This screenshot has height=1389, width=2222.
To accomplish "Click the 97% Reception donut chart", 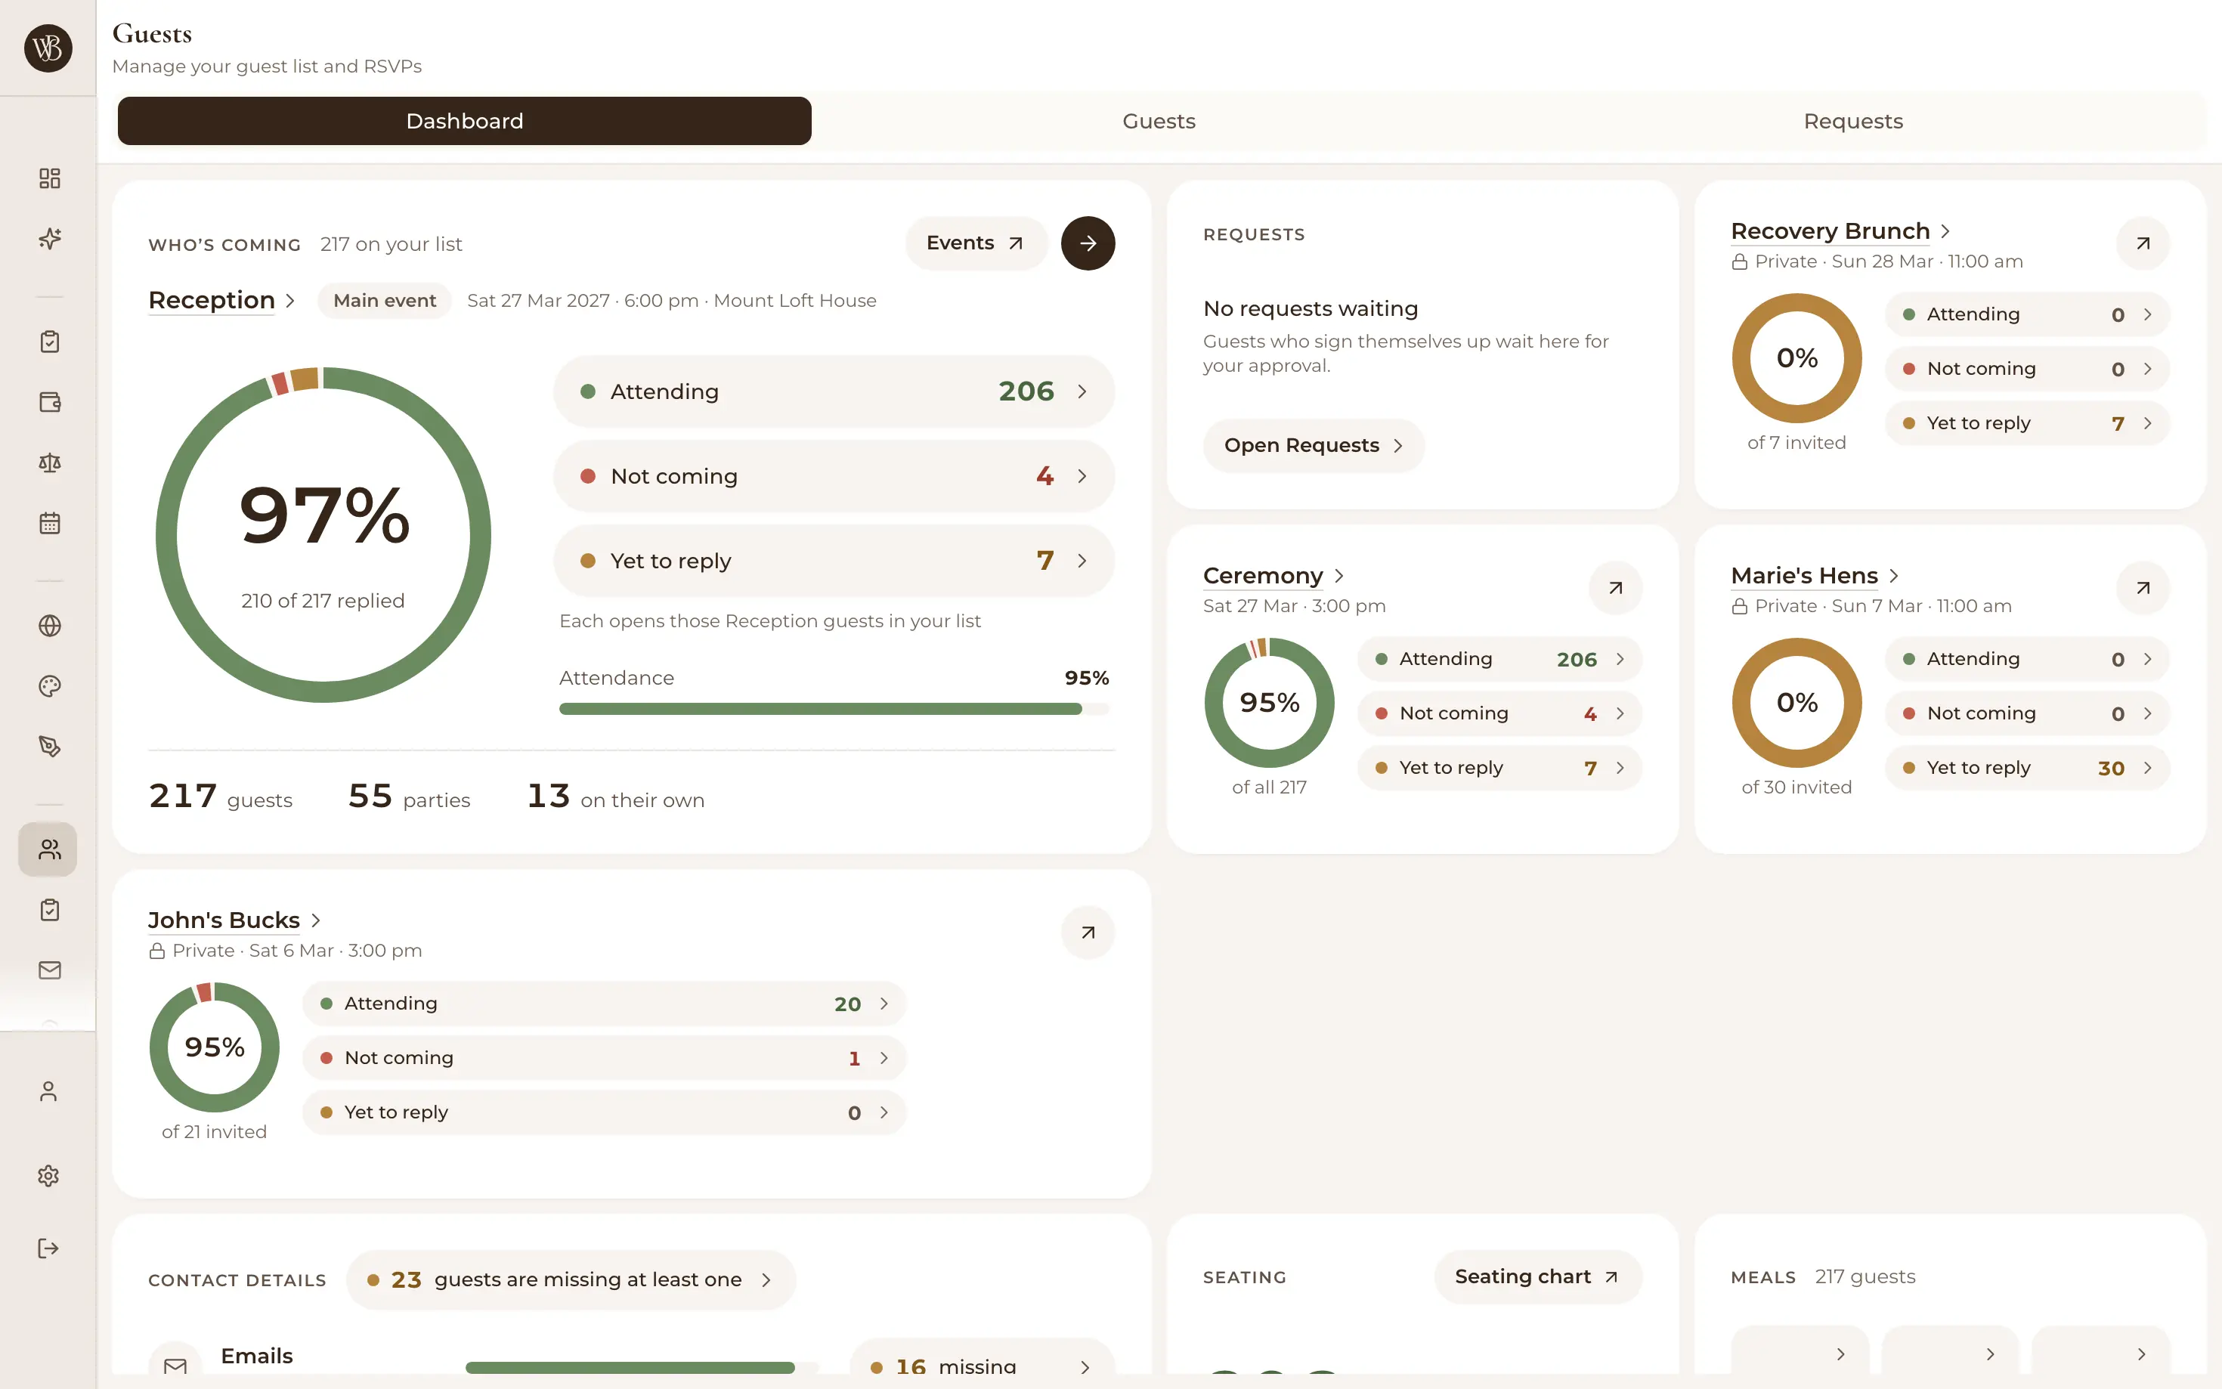I will point(323,534).
